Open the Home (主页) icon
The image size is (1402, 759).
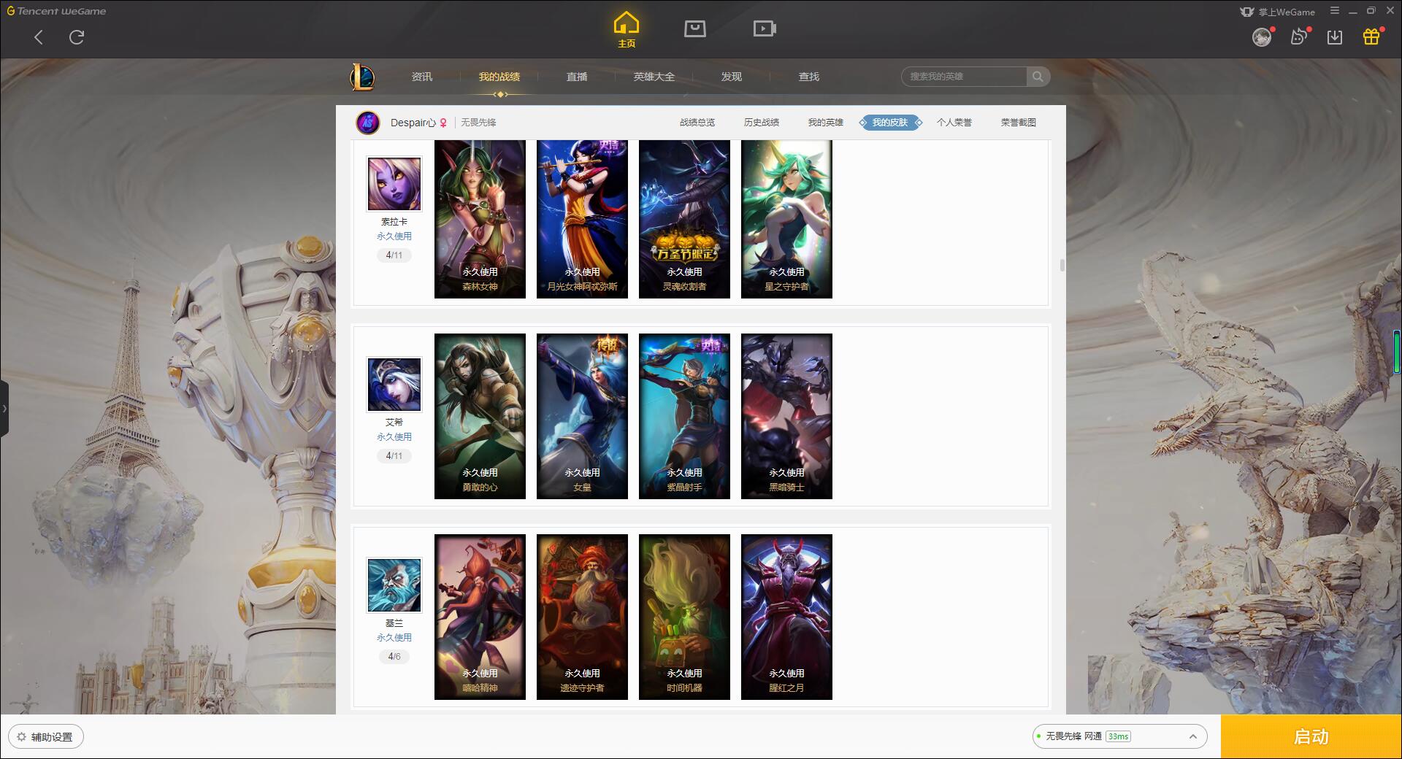pos(627,30)
